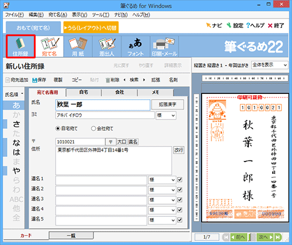
Task: Click the 大口 button
Action: pyautogui.click(x=122, y=142)
